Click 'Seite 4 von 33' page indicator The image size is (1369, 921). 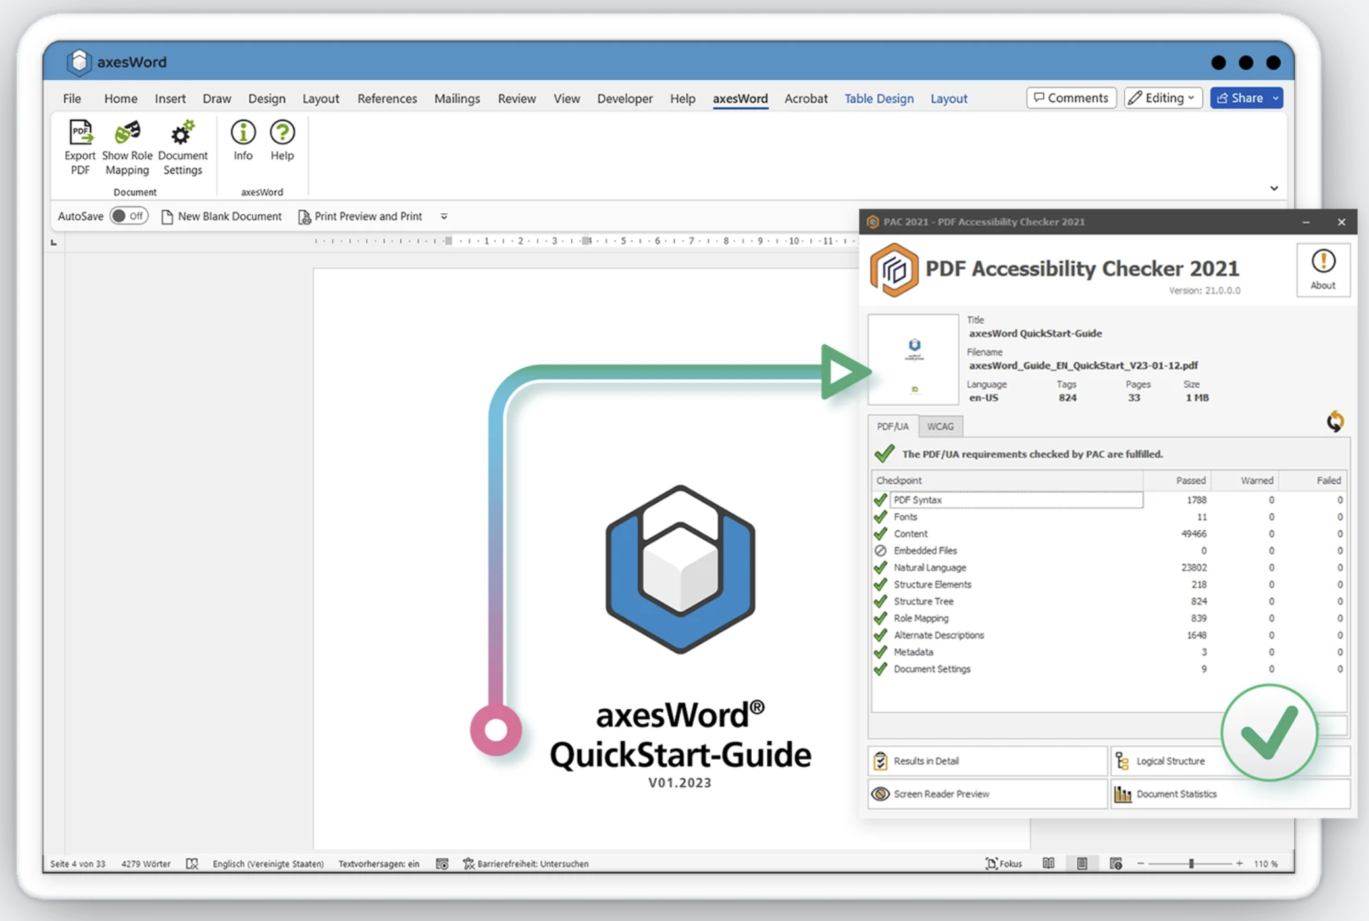(x=78, y=864)
